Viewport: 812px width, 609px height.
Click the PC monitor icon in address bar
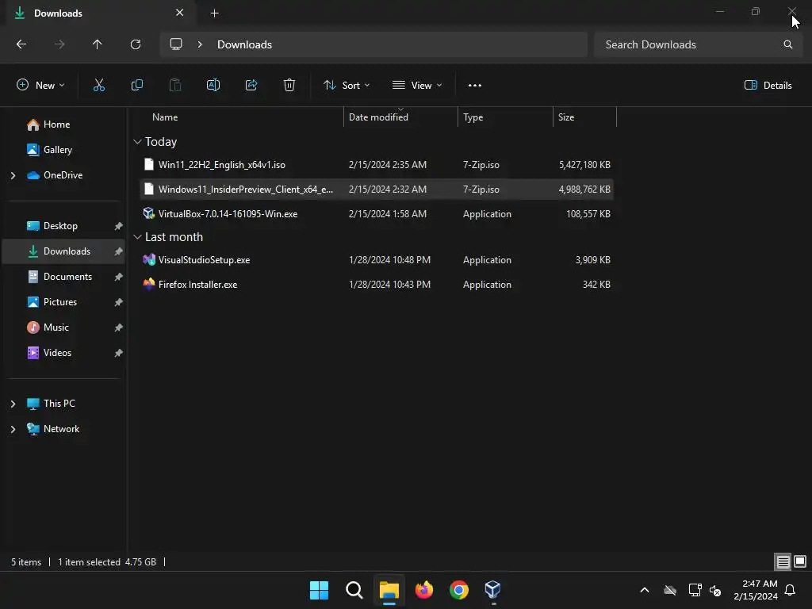click(176, 44)
